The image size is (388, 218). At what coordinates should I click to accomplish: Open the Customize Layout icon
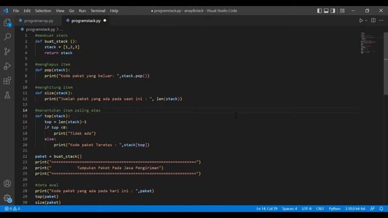342,11
